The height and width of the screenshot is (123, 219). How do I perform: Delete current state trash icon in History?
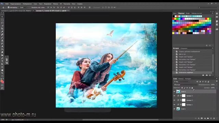[x=210, y=75]
